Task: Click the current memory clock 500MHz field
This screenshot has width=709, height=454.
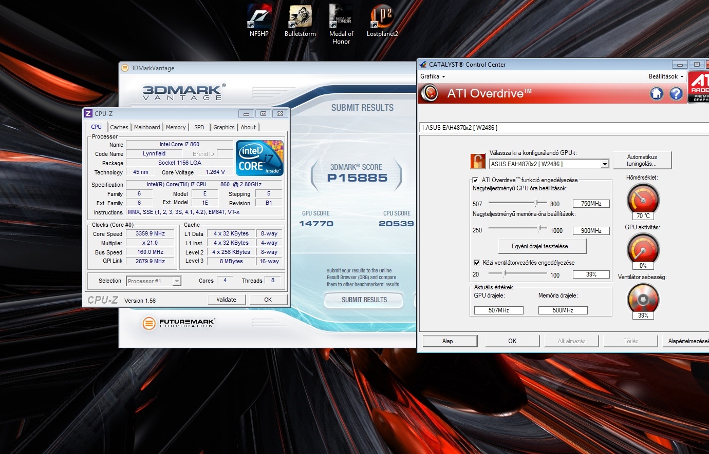Action: (563, 310)
